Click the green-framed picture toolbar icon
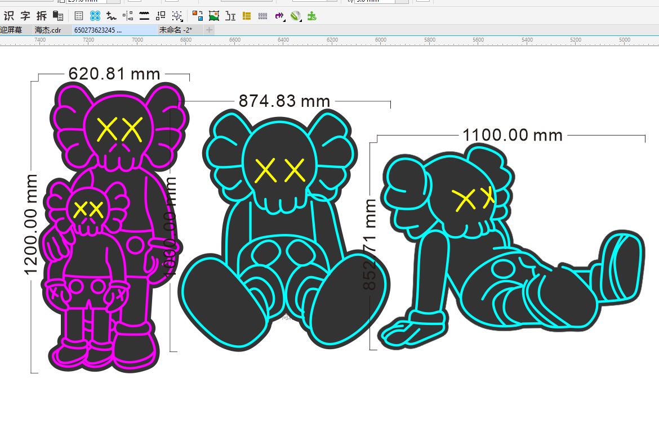The image size is (659, 429). point(214,16)
